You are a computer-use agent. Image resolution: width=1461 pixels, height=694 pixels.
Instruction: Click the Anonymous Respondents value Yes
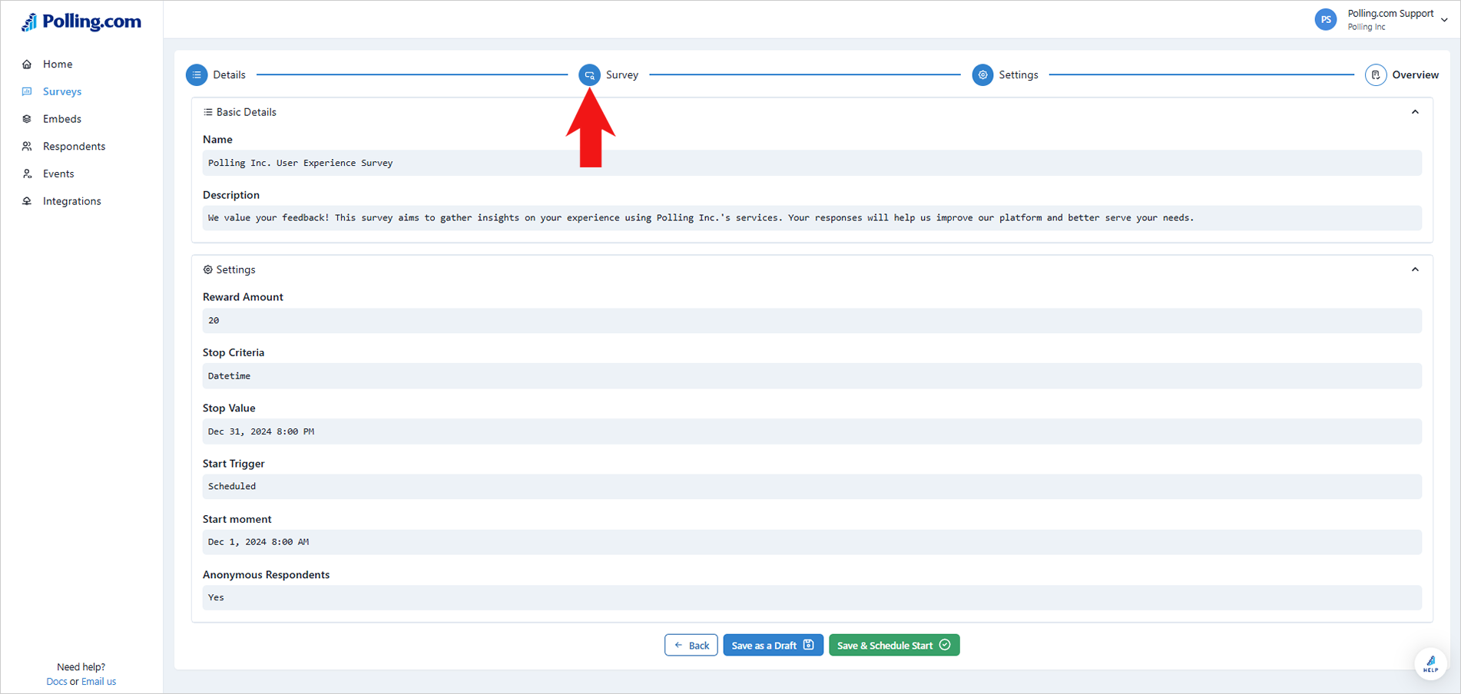pyautogui.click(x=812, y=597)
